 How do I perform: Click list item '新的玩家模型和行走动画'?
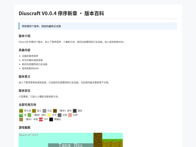tap(35, 64)
